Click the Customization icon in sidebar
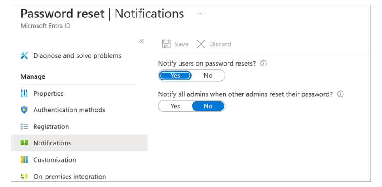382x187 pixels. click(24, 160)
